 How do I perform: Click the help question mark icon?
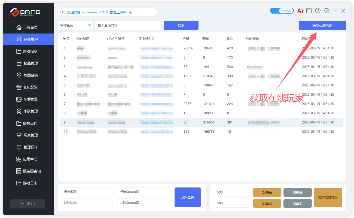318,11
